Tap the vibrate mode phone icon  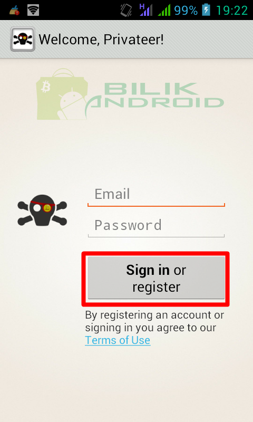126,10
